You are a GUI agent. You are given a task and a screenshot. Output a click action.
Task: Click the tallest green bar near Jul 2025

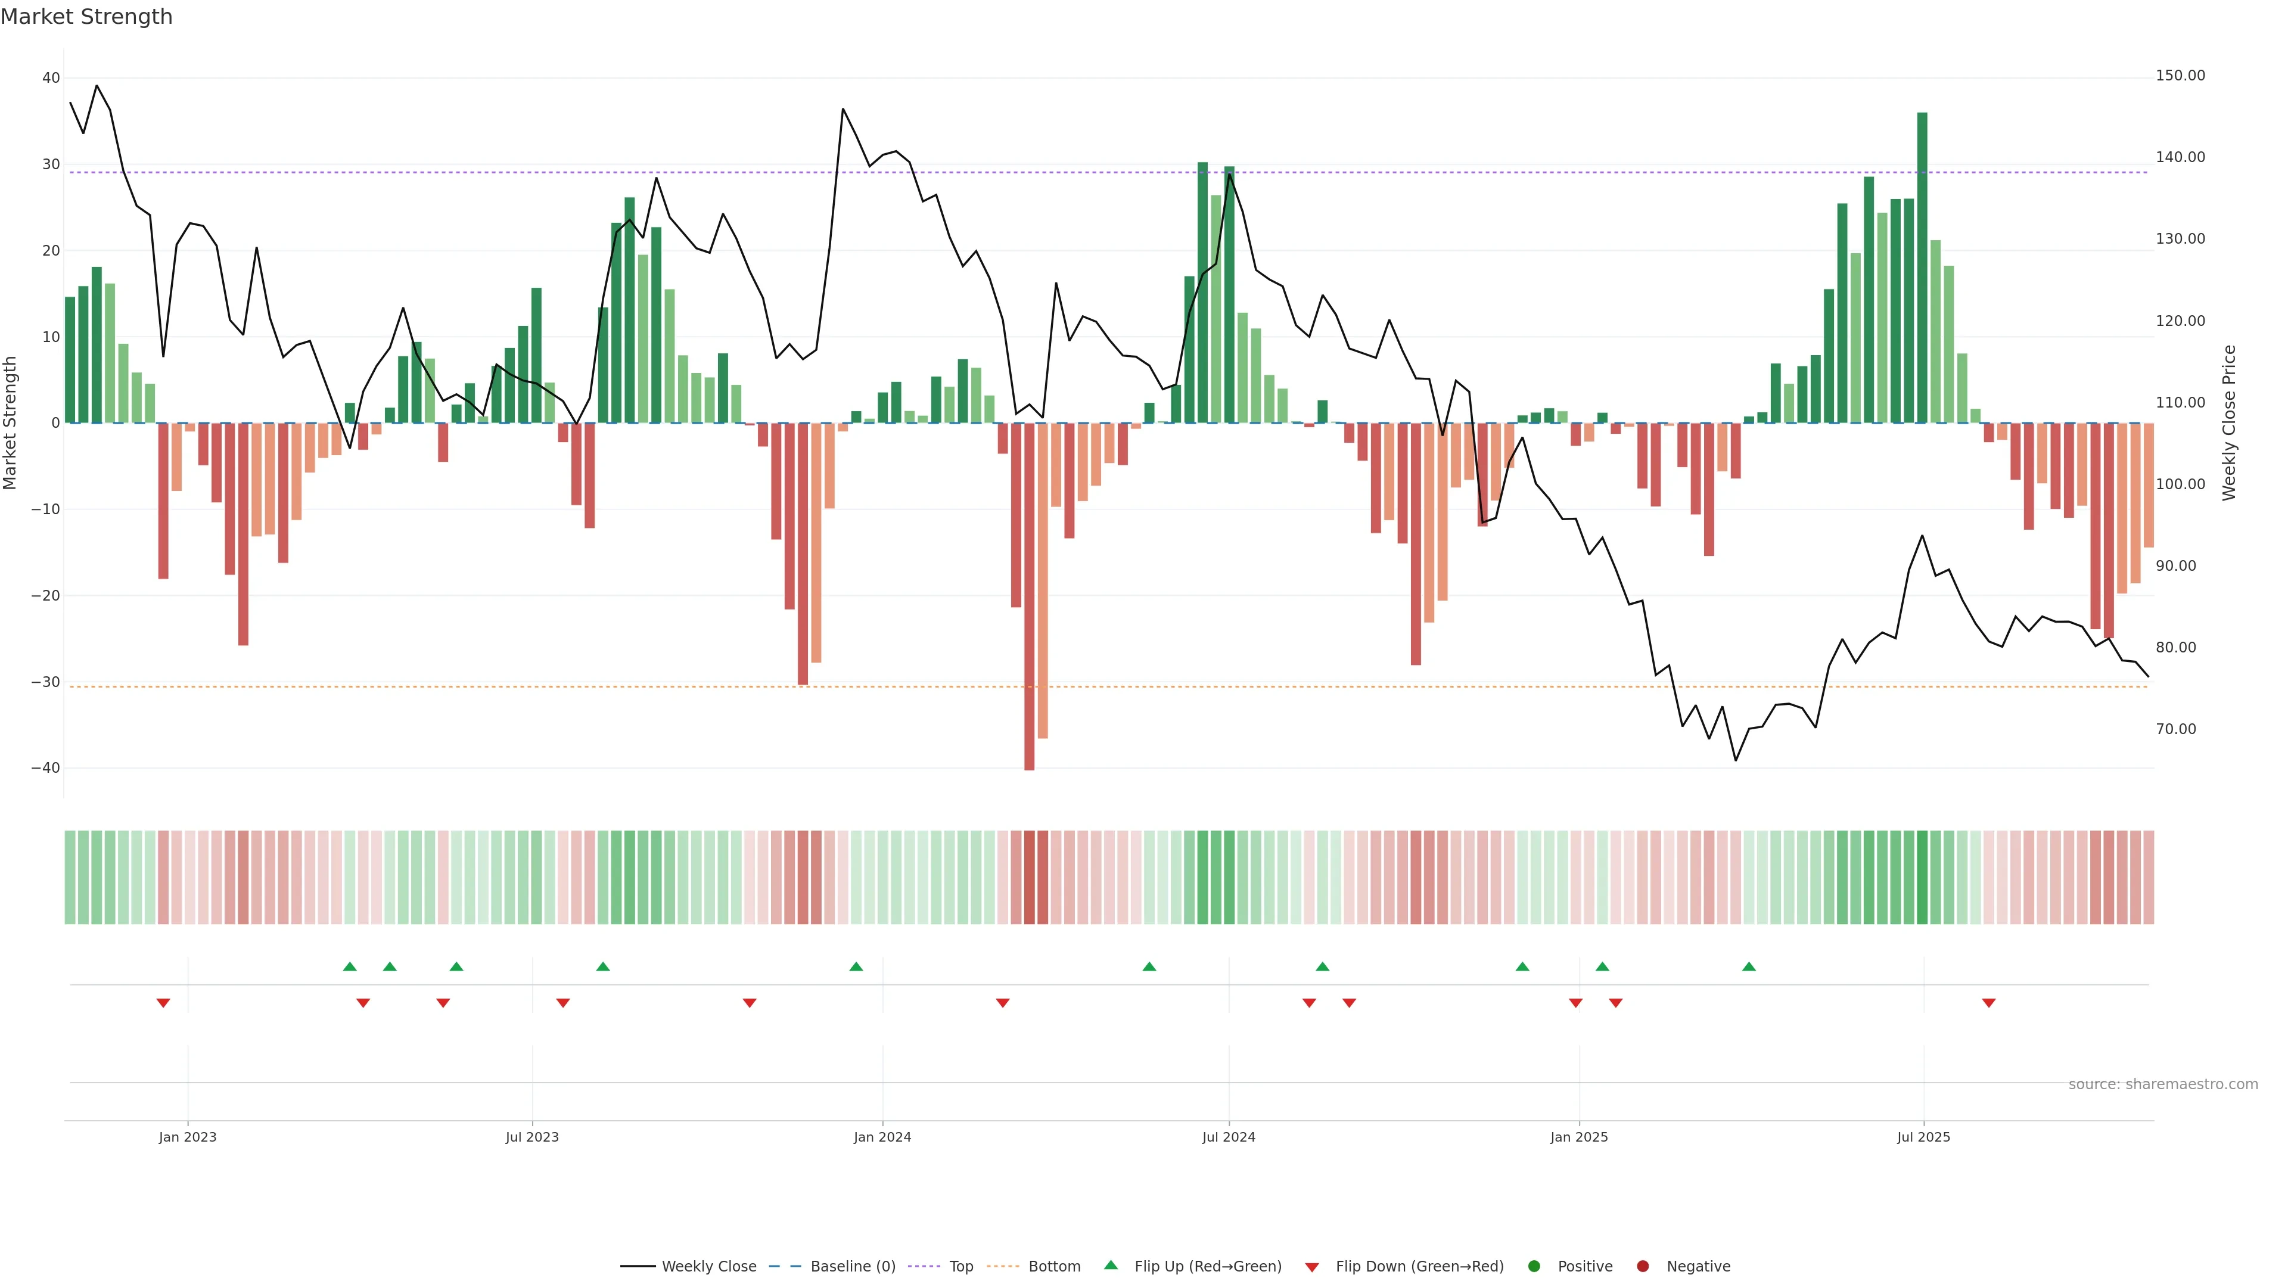[x=1922, y=266]
